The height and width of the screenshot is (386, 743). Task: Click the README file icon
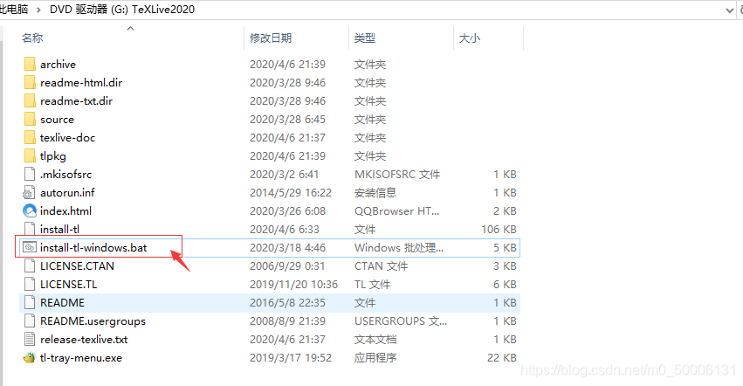tap(30, 302)
